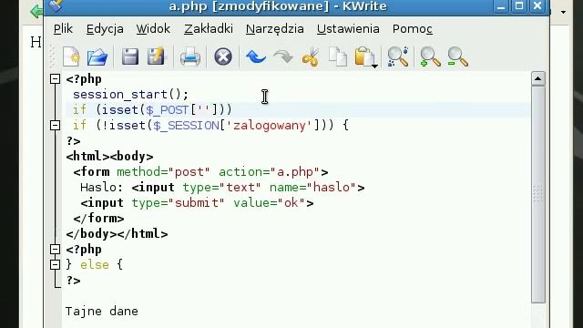Viewport: 583px width, 328px height.
Task: Open the Ustawienia menu
Action: point(348,28)
